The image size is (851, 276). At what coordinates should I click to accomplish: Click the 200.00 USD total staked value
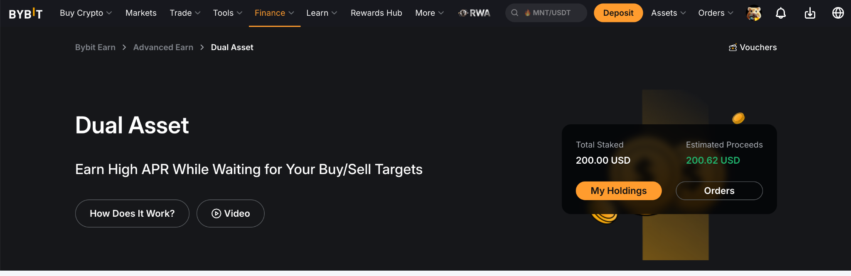(603, 160)
